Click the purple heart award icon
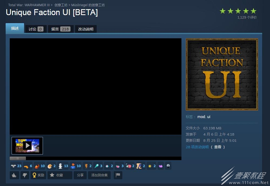This screenshot has width=270, height=186. (161, 166)
